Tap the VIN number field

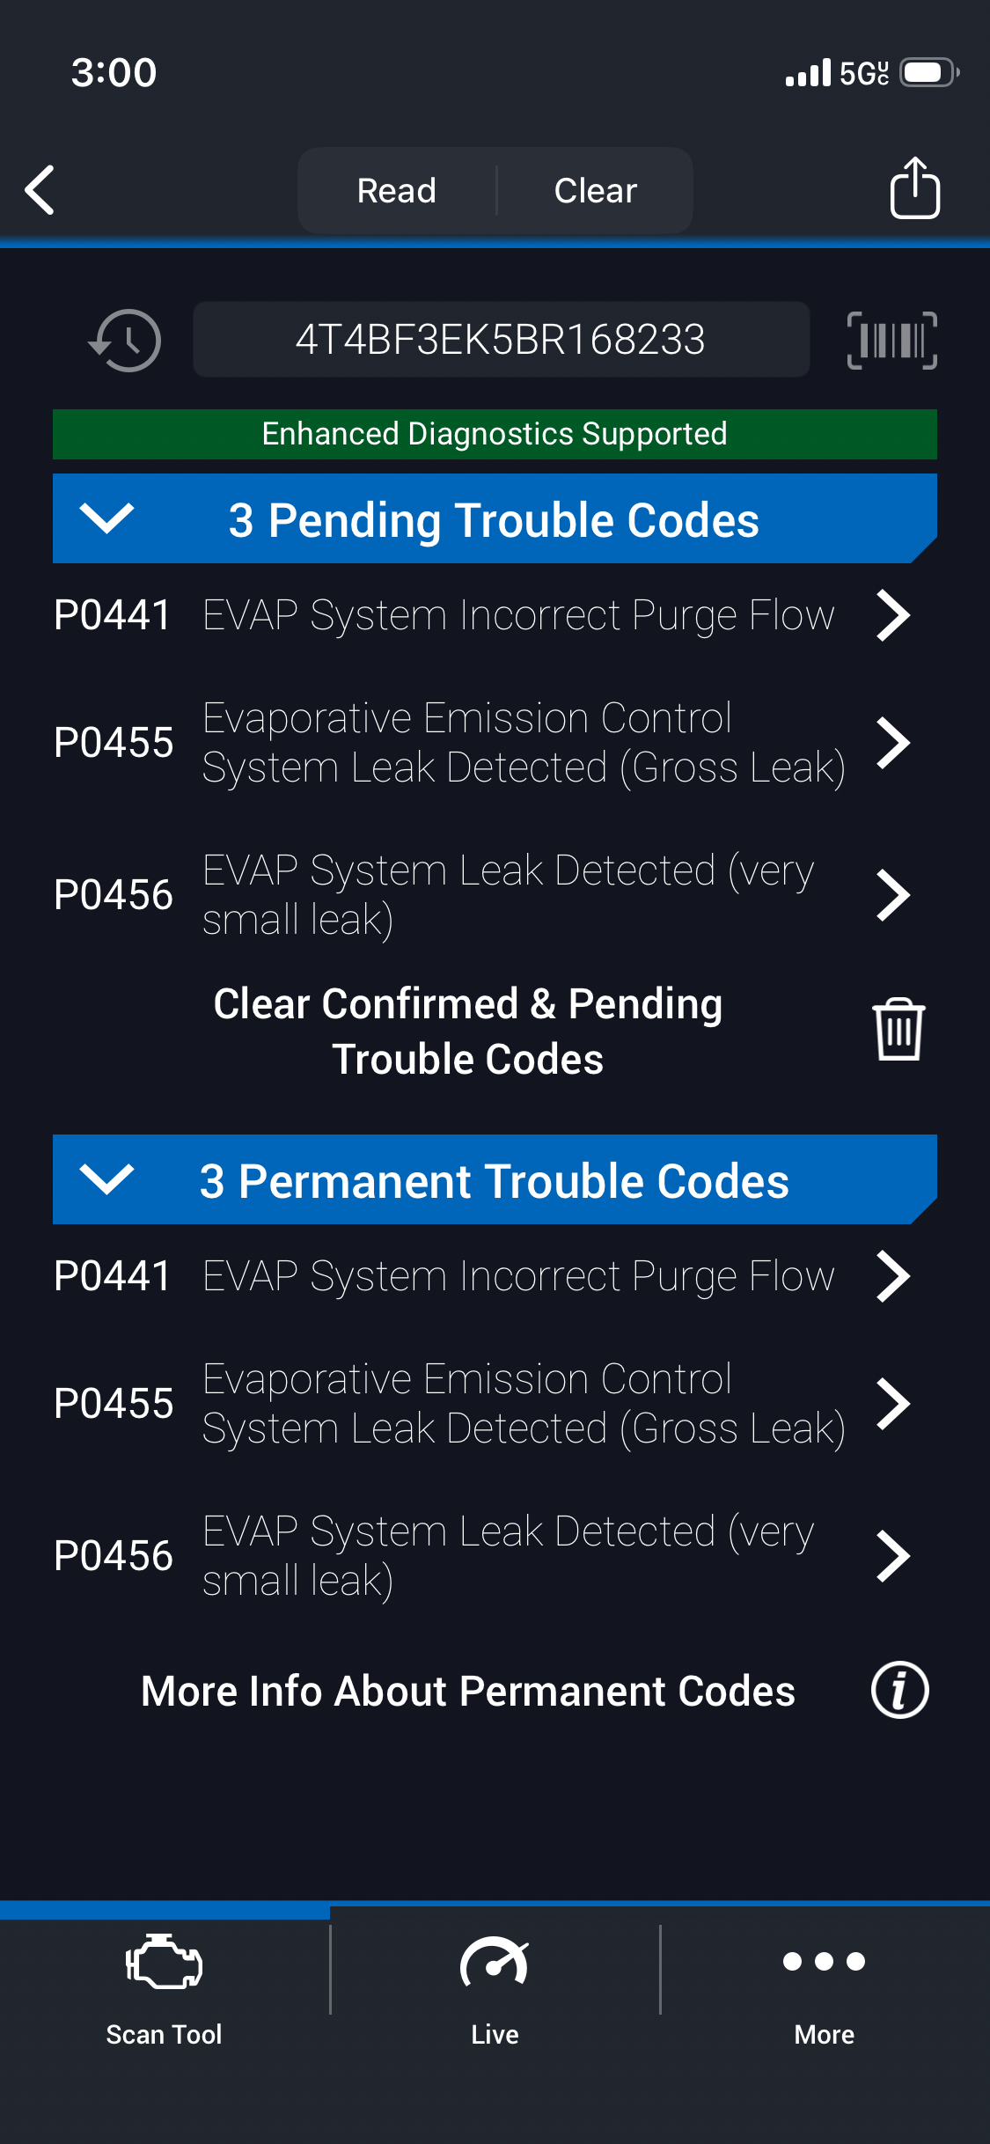coord(501,340)
